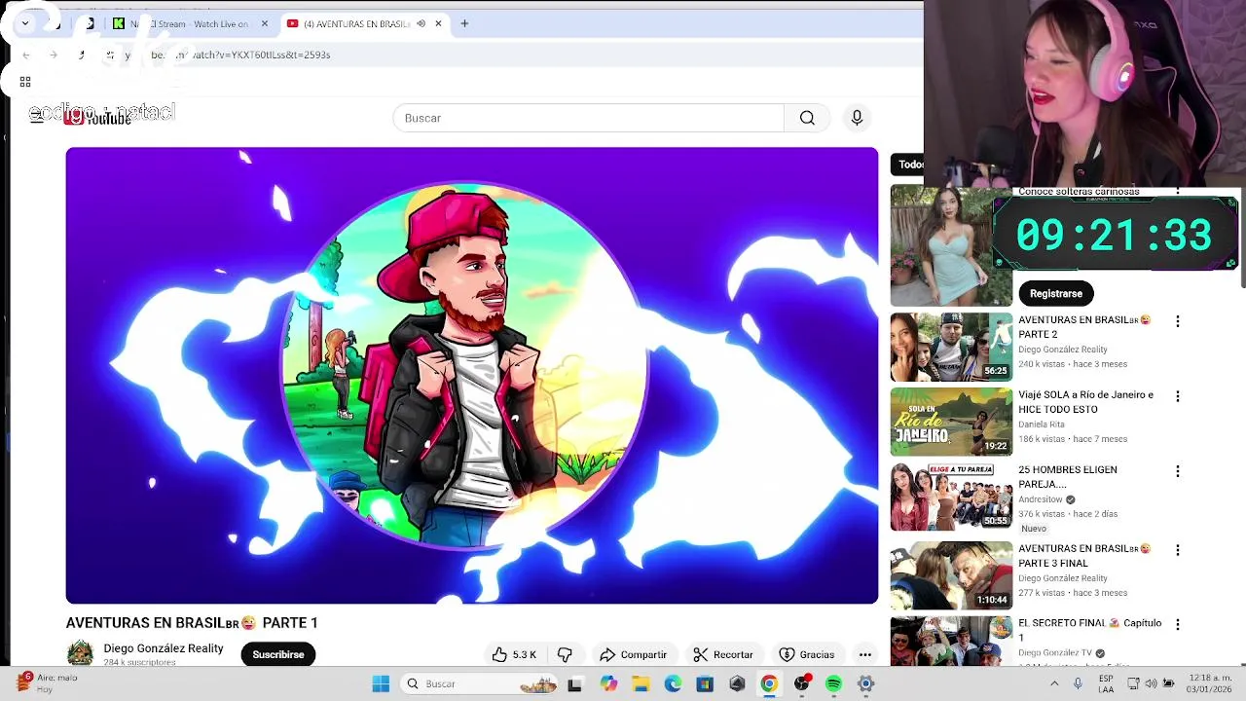Screen dimensions: 1246x701
Task: Open options menu for 25 HOMBRES video
Action: pos(1178,471)
